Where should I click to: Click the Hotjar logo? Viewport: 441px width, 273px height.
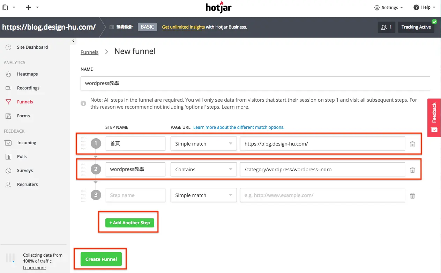click(219, 7)
